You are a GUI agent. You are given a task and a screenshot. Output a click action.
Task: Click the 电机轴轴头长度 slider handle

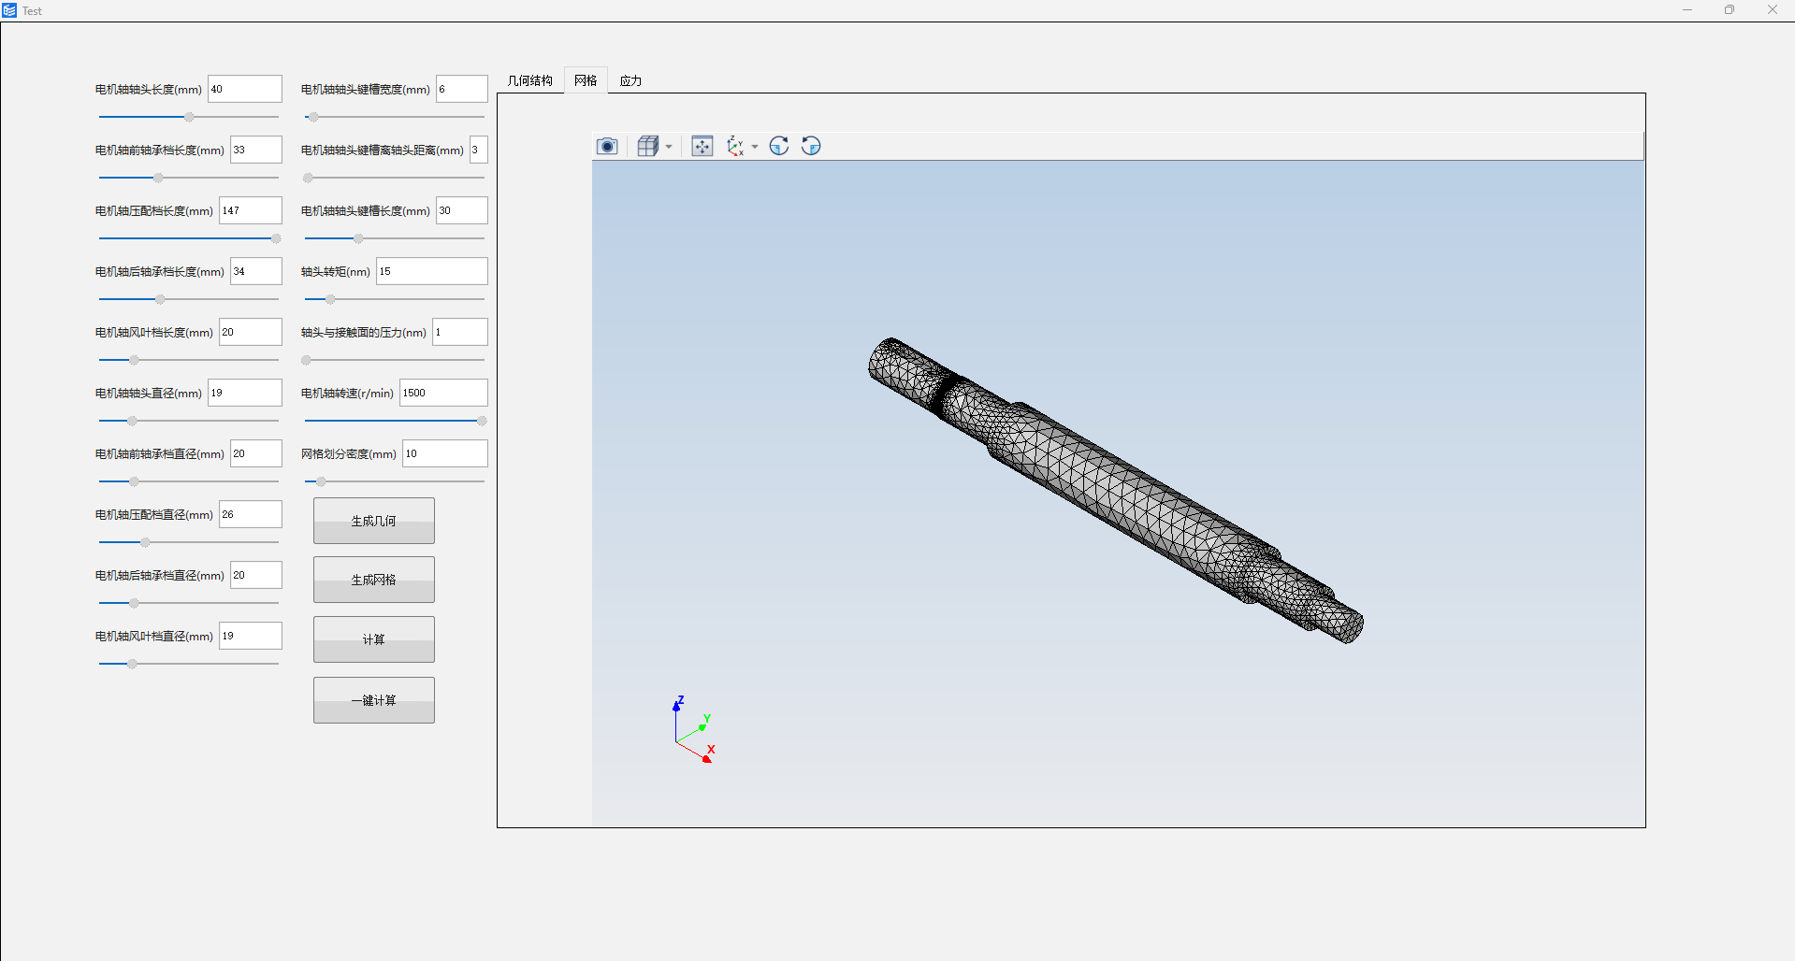pyautogui.click(x=189, y=117)
